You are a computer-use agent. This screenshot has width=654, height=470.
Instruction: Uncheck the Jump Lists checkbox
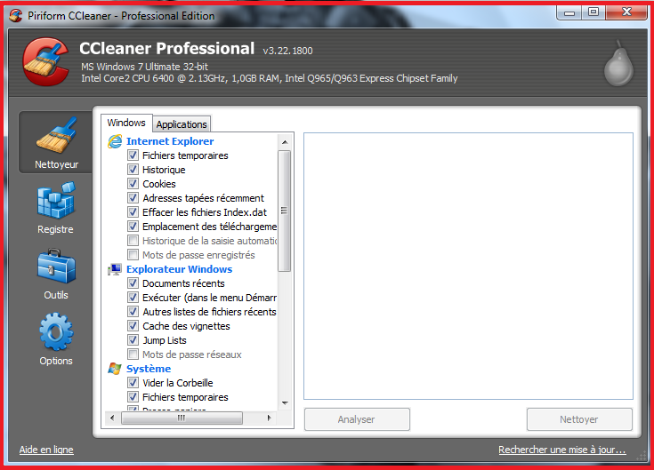click(133, 340)
